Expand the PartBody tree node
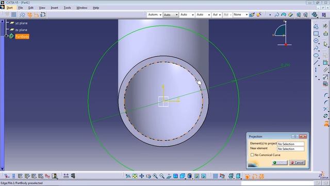The width and height of the screenshot is (330, 186). pyautogui.click(x=6, y=36)
